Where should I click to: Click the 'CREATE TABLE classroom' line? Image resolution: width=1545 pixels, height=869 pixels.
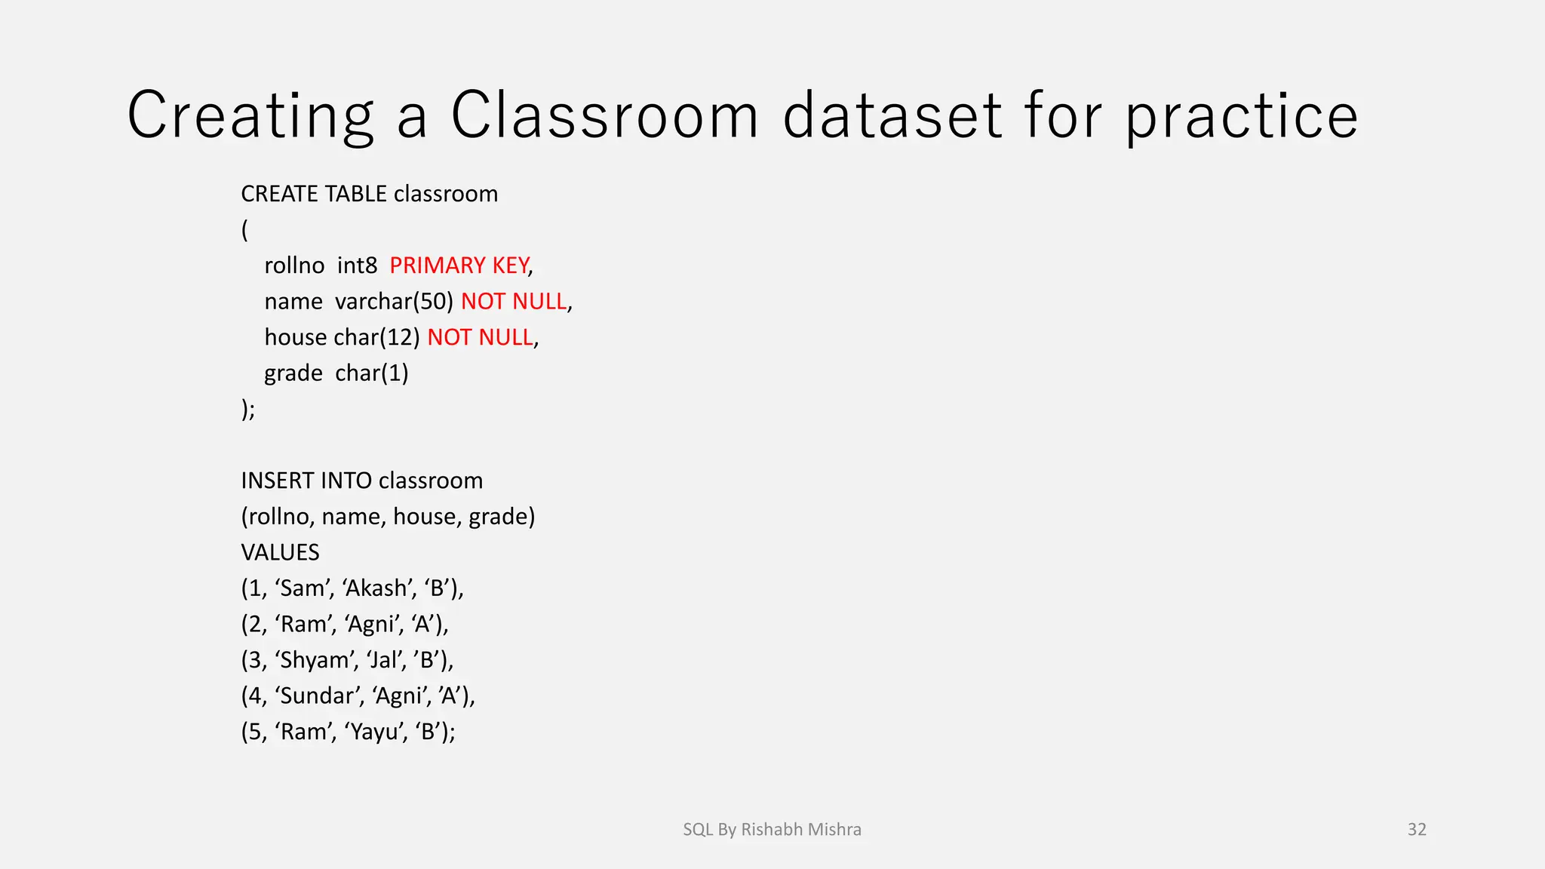[x=369, y=194]
